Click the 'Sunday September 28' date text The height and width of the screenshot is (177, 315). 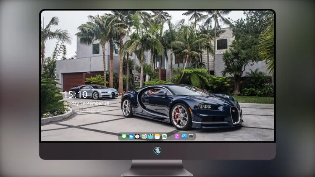(87, 103)
